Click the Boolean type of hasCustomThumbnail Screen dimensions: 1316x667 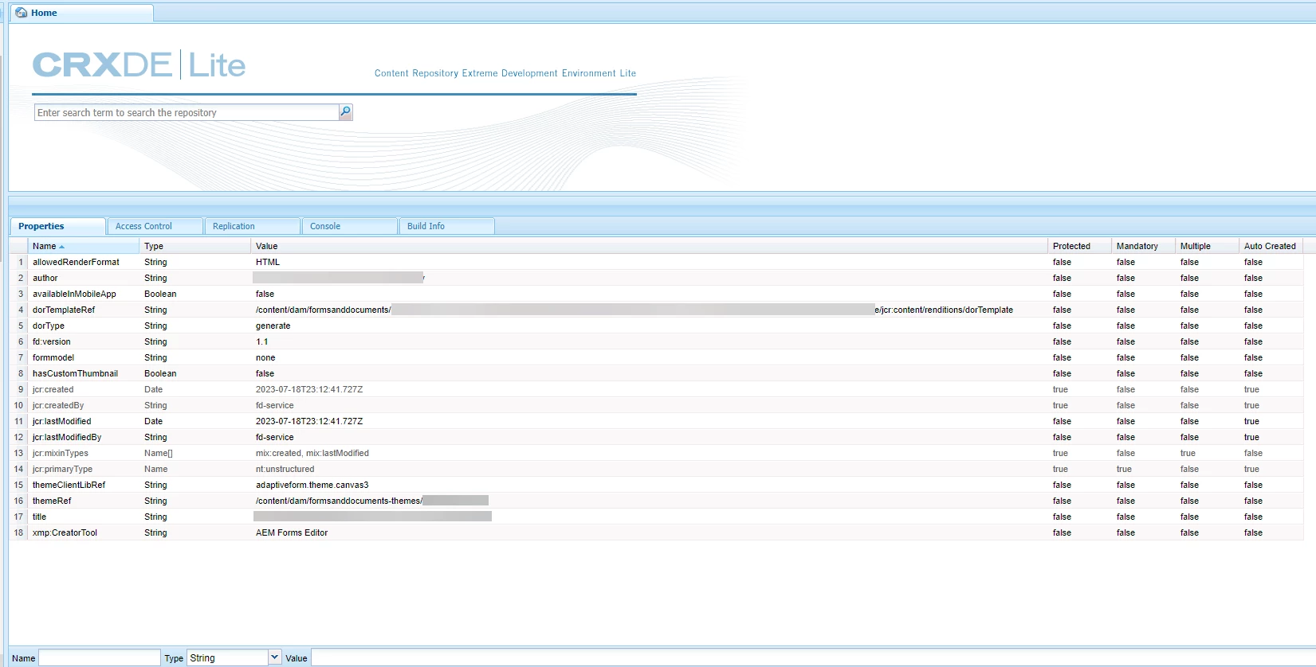160,373
